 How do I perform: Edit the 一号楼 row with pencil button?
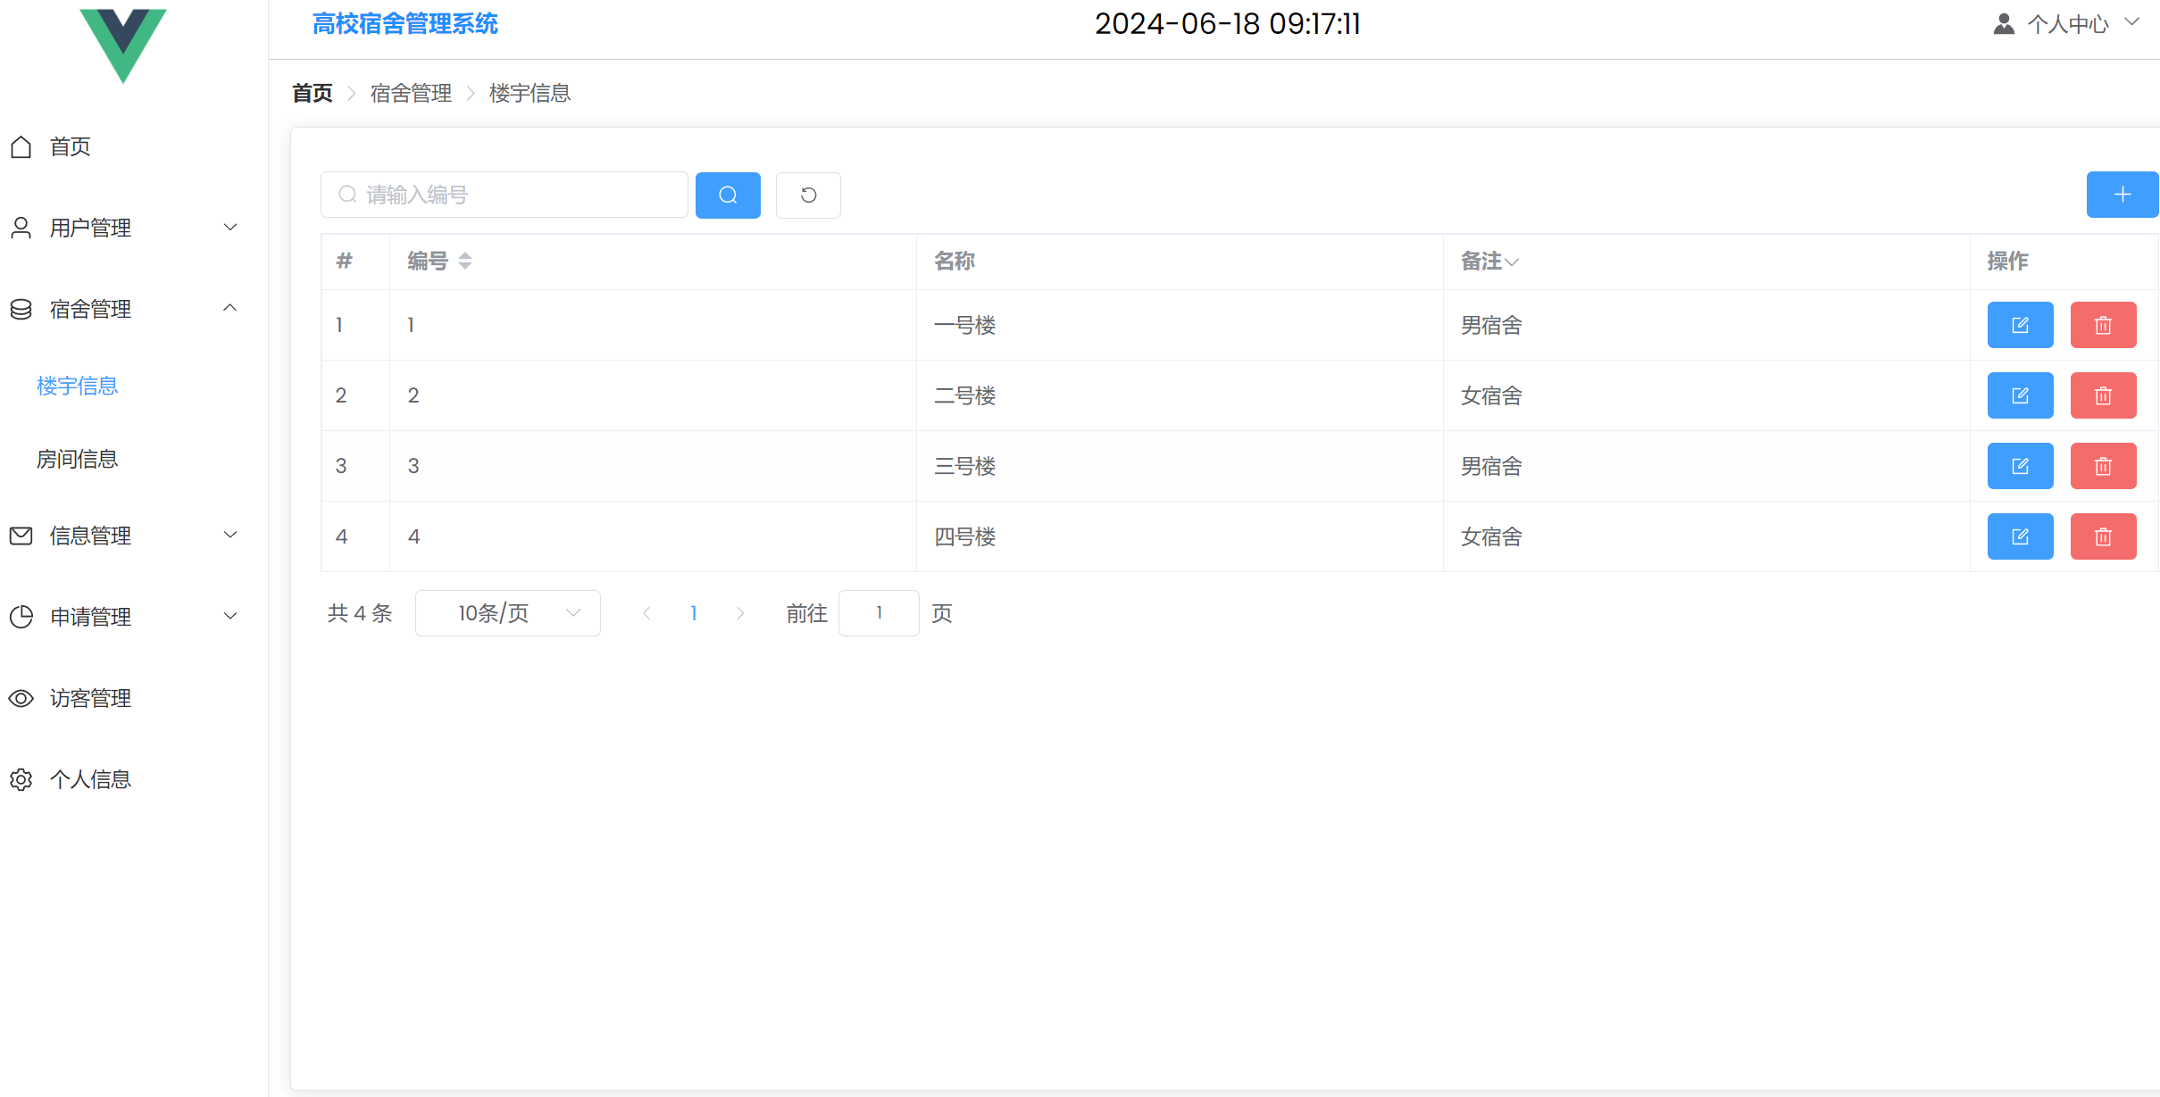coord(2020,324)
